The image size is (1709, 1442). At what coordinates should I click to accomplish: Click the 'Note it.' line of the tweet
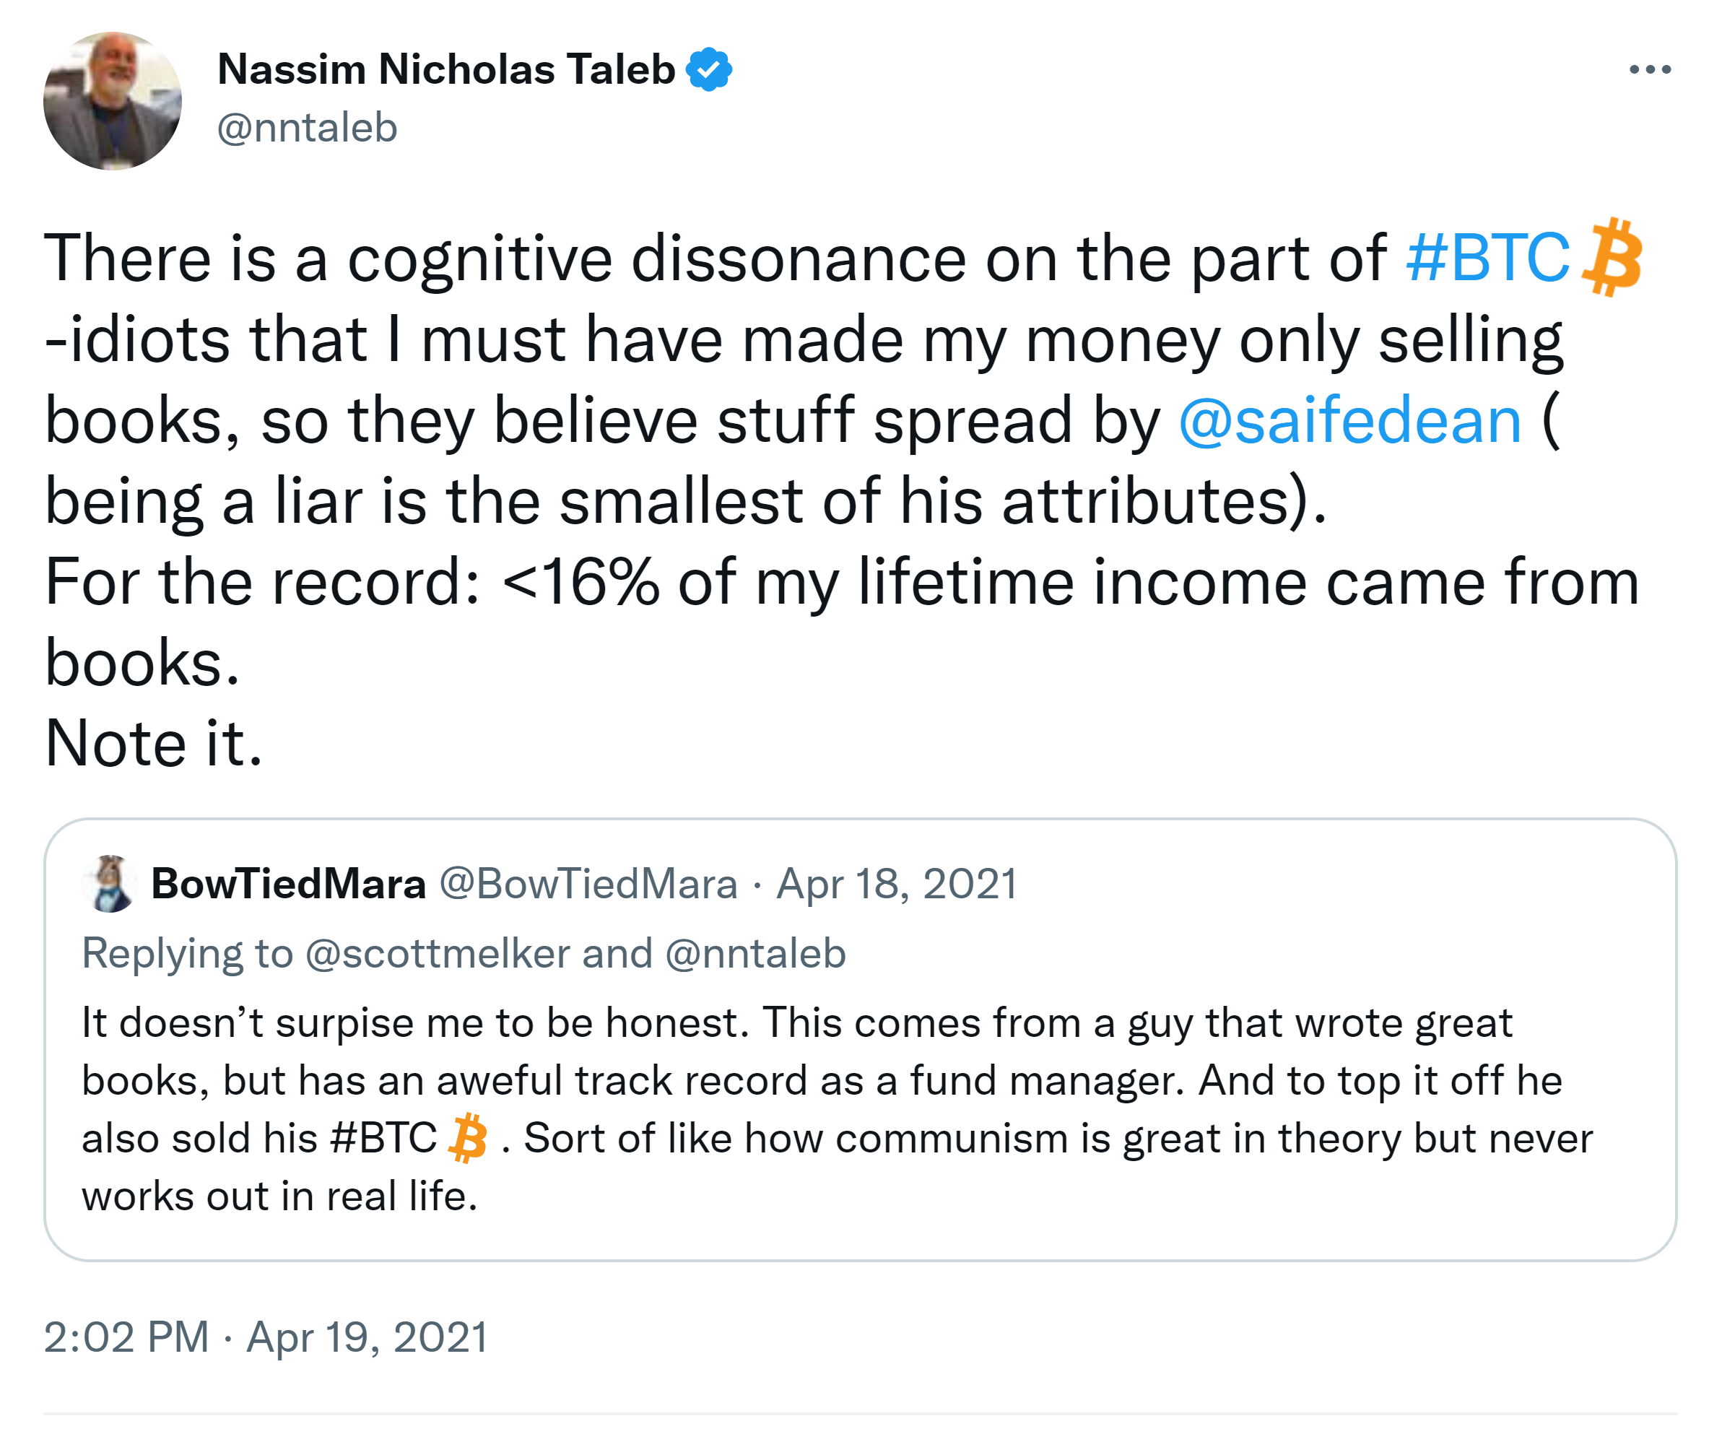[x=155, y=743]
